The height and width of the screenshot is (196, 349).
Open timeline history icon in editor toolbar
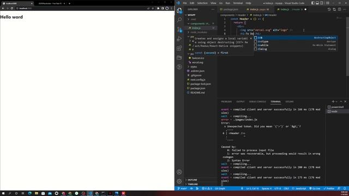pos(329,9)
